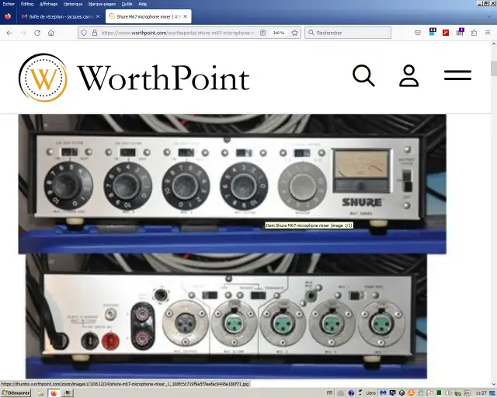Save the page to Pocket
The width and height of the screenshot is (497, 398).
pos(418,33)
